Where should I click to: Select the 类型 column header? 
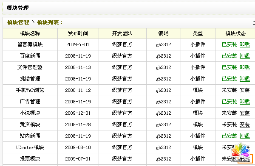(x=198, y=33)
